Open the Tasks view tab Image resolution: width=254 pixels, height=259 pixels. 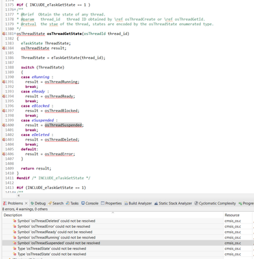coord(72,203)
